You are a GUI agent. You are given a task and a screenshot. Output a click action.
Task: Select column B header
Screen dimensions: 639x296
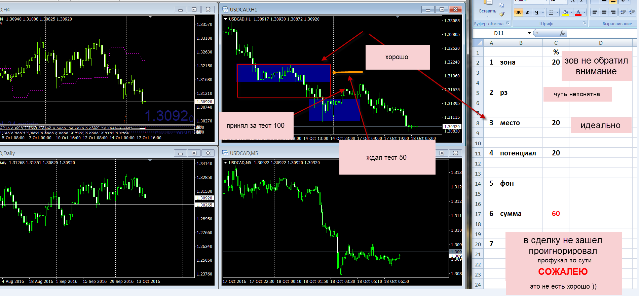coord(521,43)
